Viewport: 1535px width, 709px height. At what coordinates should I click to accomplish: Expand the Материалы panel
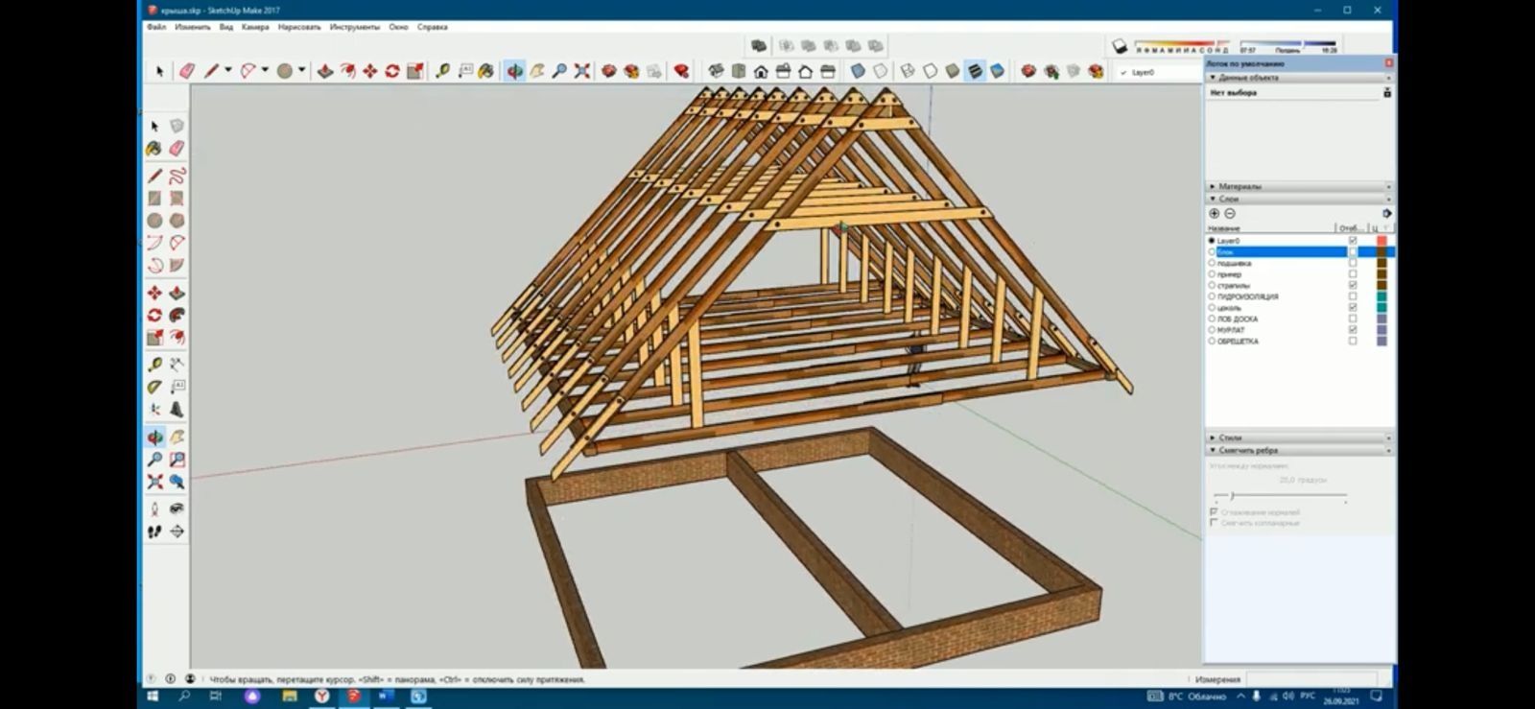tap(1240, 186)
